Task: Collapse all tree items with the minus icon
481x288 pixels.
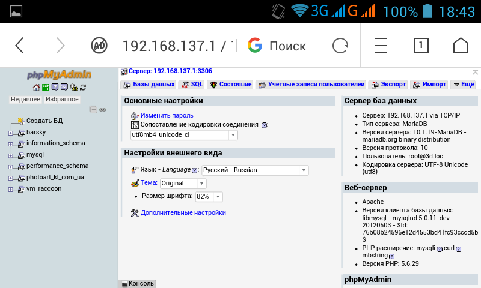Action: coord(93,110)
